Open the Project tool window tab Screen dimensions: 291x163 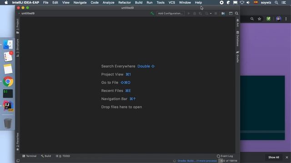click(18, 26)
